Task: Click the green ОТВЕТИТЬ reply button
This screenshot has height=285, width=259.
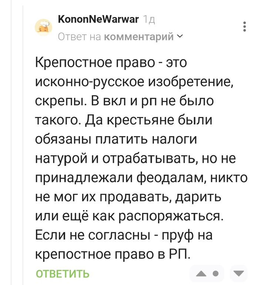Action: [x=63, y=274]
